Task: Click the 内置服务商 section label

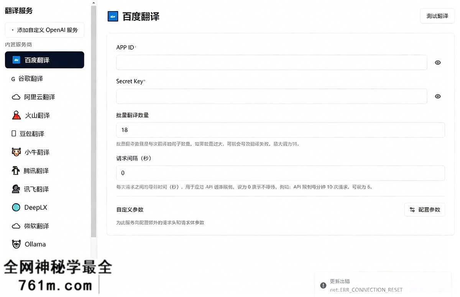Action: coord(18,44)
